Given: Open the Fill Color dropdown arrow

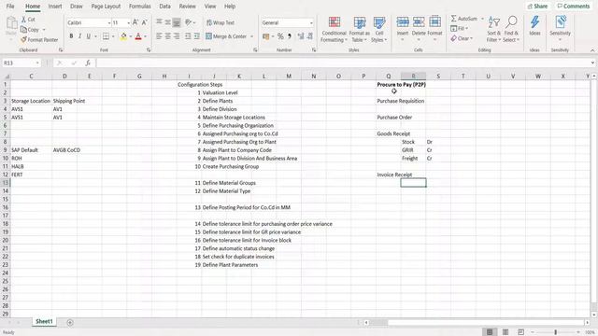Looking at the screenshot, I should coord(131,36).
